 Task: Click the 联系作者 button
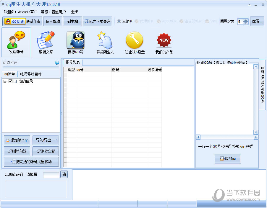(33, 22)
